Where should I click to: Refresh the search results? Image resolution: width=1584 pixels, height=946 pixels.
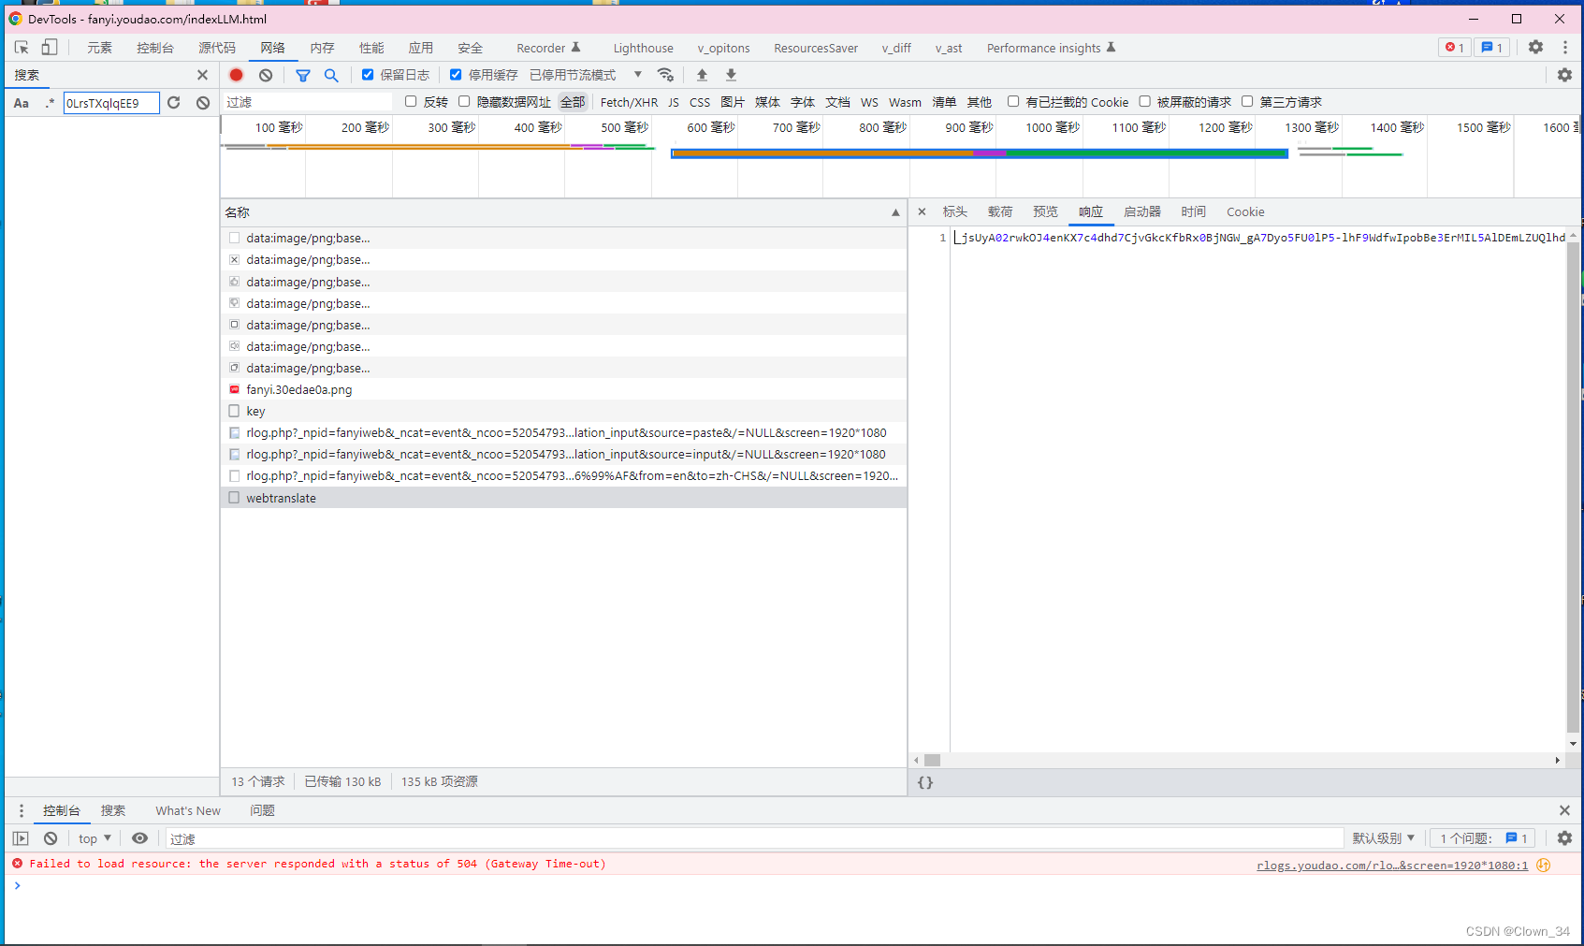click(x=174, y=103)
